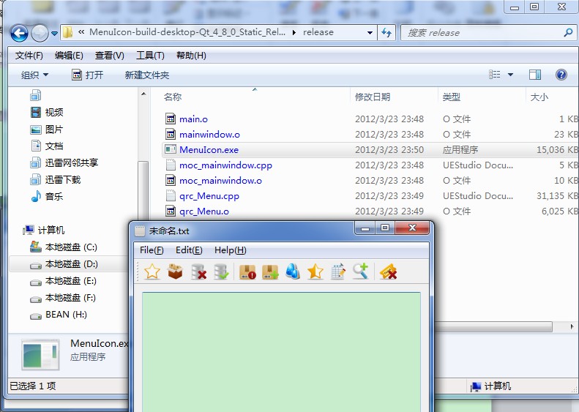The width and height of the screenshot is (579, 412).
Task: Select 计算机 in navigation pane
Action: [x=51, y=230]
